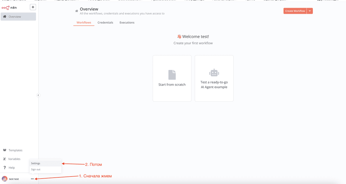Switch to the Credentials tab
The image size is (346, 184).
tap(105, 22)
